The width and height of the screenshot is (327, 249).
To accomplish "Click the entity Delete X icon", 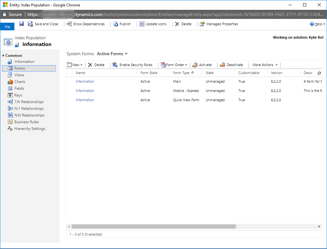I will 177,24.
